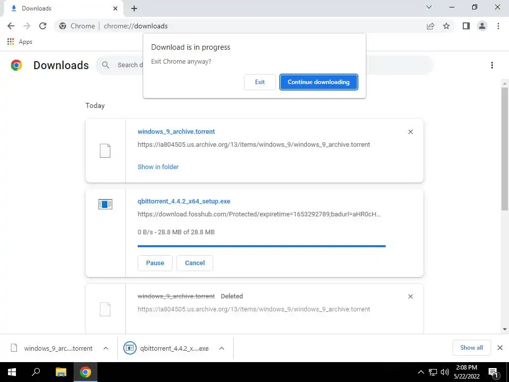Screen dimensions: 509x382
Task: Remove the deleted windows_9_archive.torrent entry
Action: click(411, 296)
